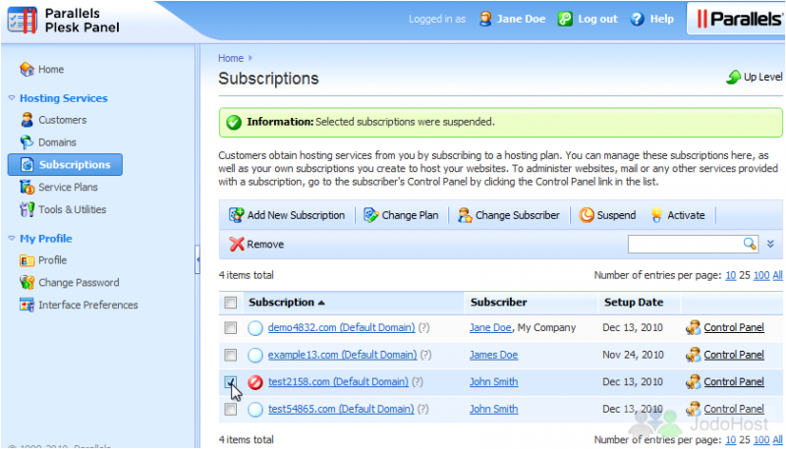Screen dimensions: 786x449
Task: Expand the advanced search double chevron
Action: (771, 244)
